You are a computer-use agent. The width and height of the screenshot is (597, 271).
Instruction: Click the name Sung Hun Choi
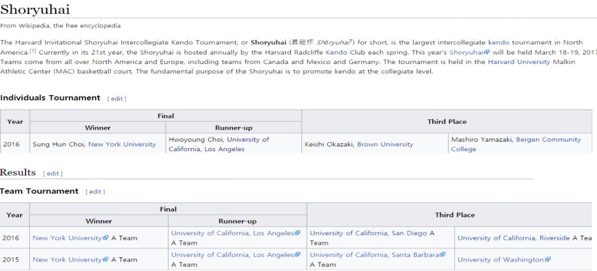59,144
